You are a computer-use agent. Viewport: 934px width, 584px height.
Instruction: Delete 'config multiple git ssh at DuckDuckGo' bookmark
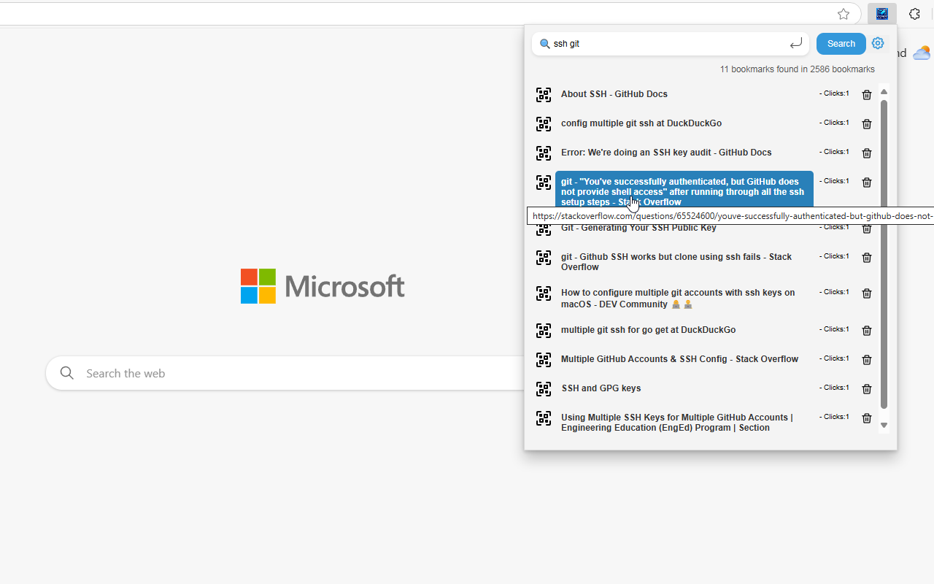click(867, 124)
